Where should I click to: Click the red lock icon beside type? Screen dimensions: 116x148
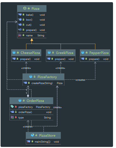16,117
